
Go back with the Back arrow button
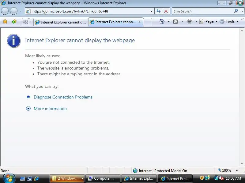click(5, 11)
